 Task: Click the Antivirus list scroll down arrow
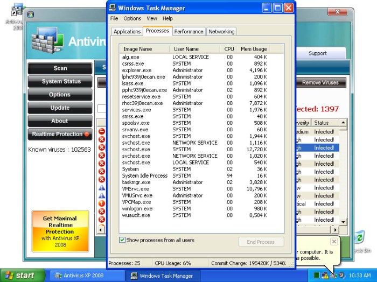[343, 222]
